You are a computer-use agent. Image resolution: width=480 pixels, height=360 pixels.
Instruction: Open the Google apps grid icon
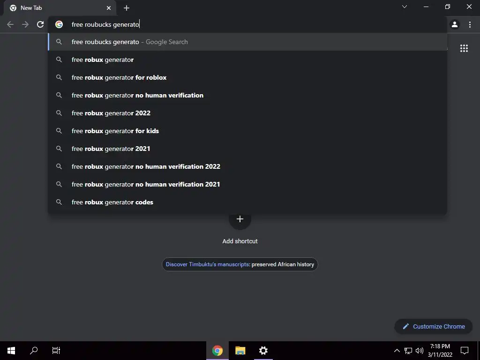click(x=464, y=48)
